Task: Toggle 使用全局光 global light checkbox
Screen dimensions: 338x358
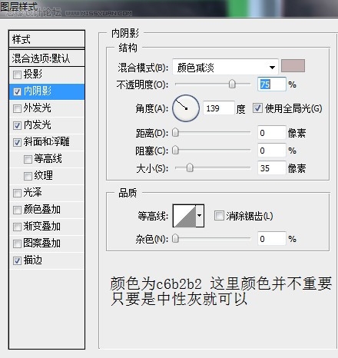Action: tap(257, 108)
